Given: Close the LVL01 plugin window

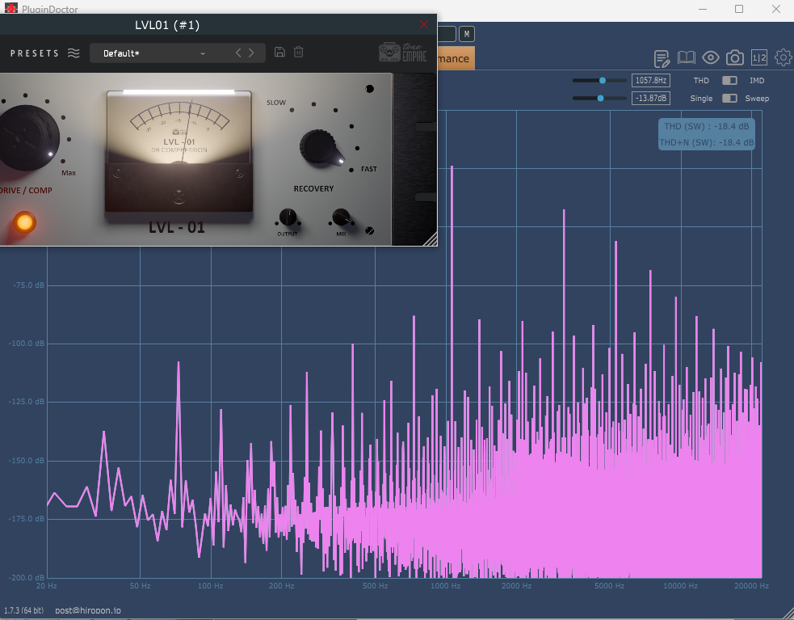Looking at the screenshot, I should tap(424, 24).
